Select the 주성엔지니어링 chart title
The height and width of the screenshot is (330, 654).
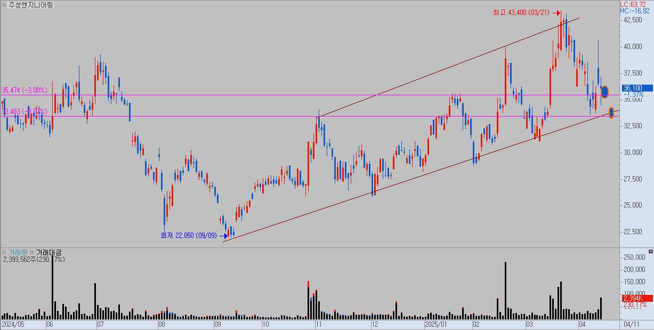[x=31, y=5]
